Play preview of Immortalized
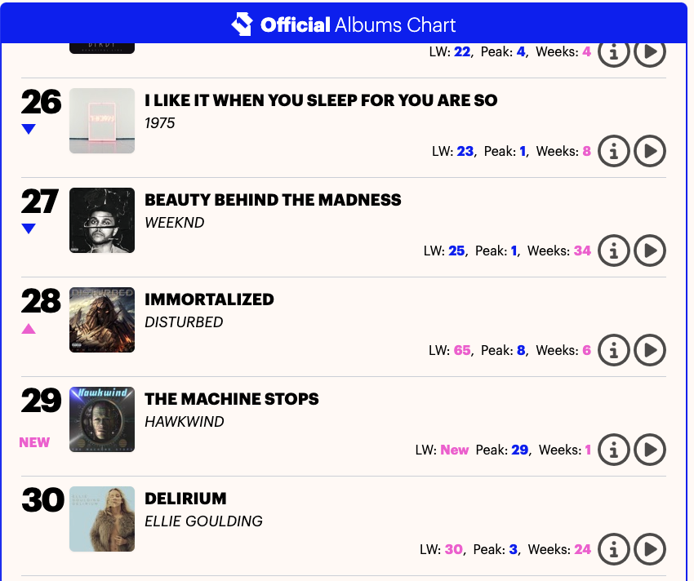Image resolution: width=694 pixels, height=581 pixels. (650, 350)
